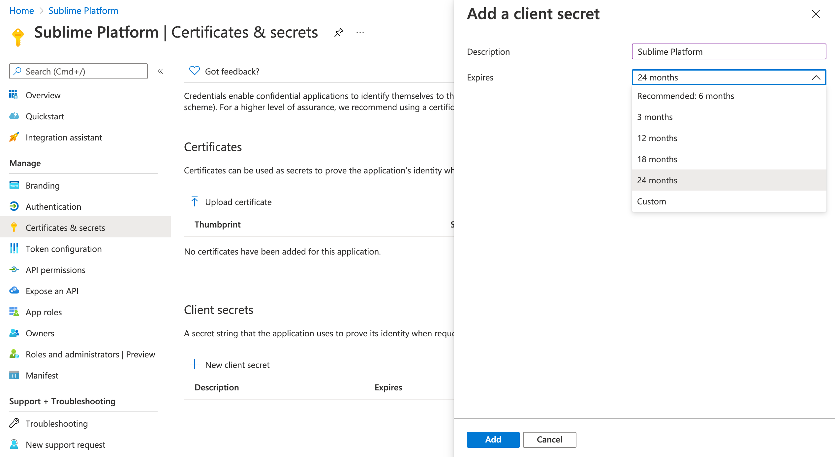835x457 pixels.
Task: Click the Upload certificate arrow icon
Action: tap(195, 201)
